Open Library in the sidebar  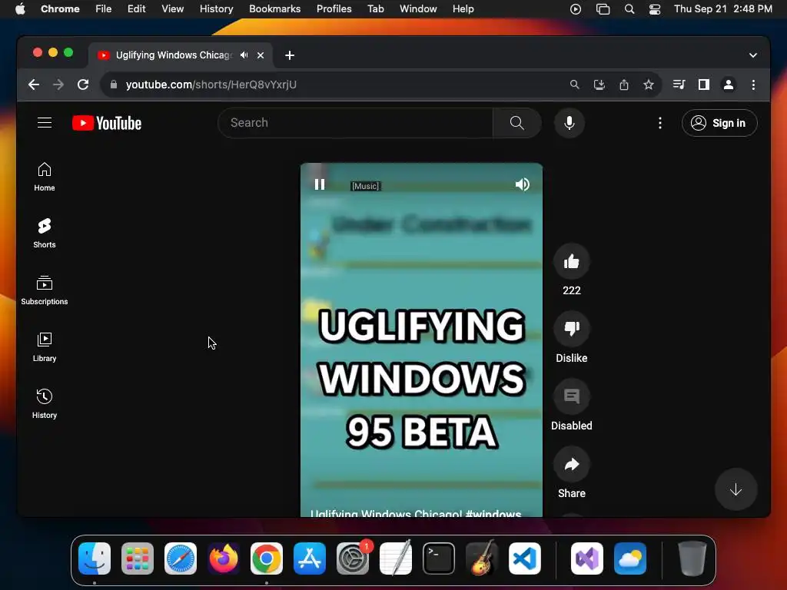(44, 346)
